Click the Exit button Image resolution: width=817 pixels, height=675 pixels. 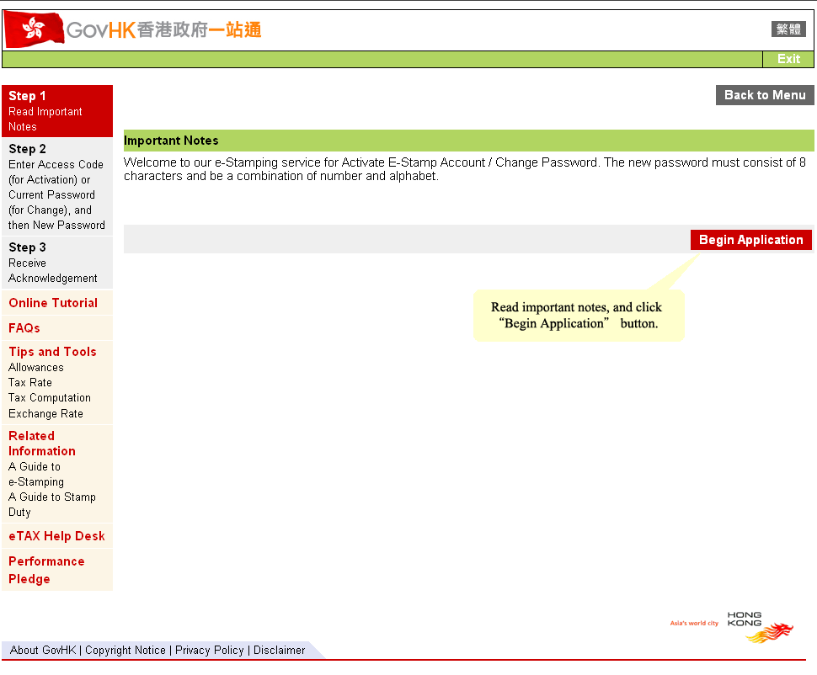click(x=788, y=59)
